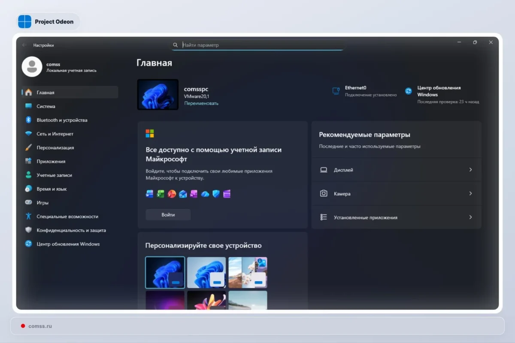Viewport: 515px width, 343px height.
Task: Click the Clipchamp app icon
Action: click(227, 194)
